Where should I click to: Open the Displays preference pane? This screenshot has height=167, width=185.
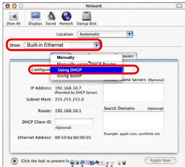pyautogui.click(x=35, y=18)
